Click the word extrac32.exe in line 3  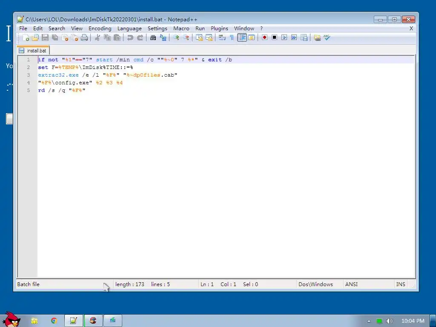point(58,75)
